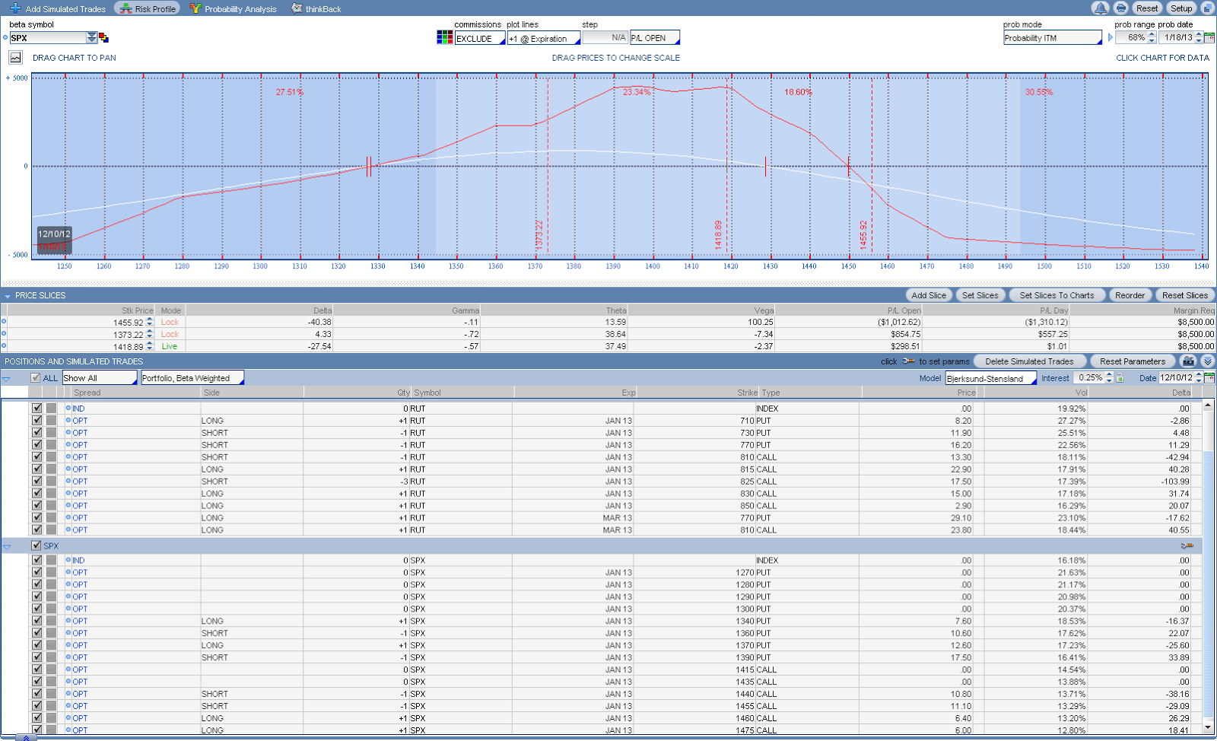The height and width of the screenshot is (741, 1217).
Task: Open calendar icon next to prob date
Action: (x=1209, y=37)
